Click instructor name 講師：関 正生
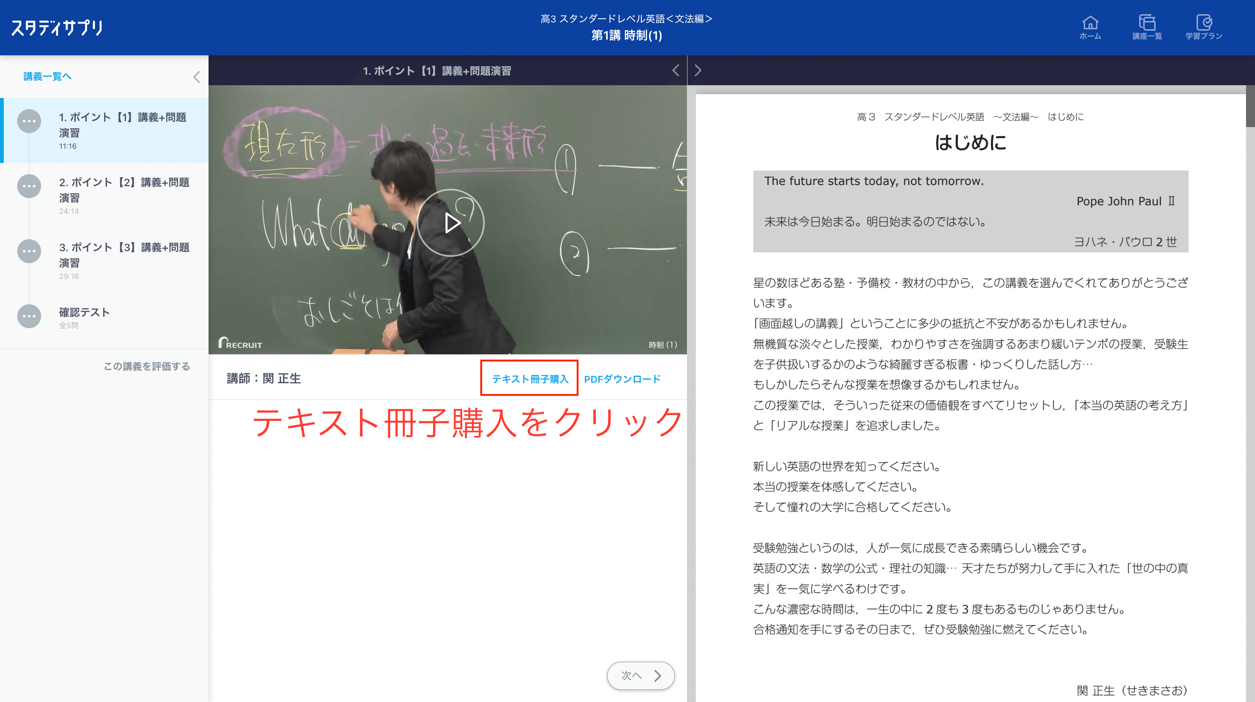This screenshot has height=702, width=1255. pyautogui.click(x=263, y=379)
